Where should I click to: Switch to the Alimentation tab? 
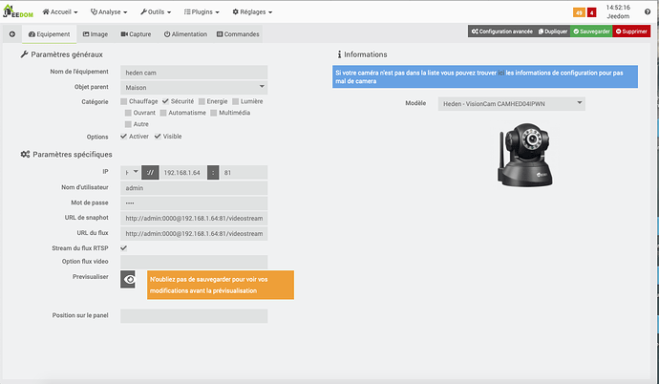coord(185,34)
